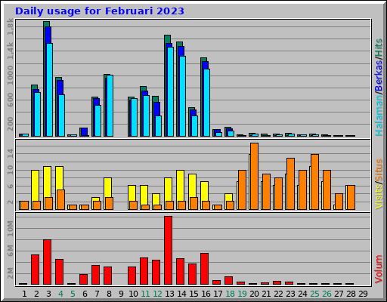
Task: Click the red Volum bar for day 3
Action: (x=48, y=262)
